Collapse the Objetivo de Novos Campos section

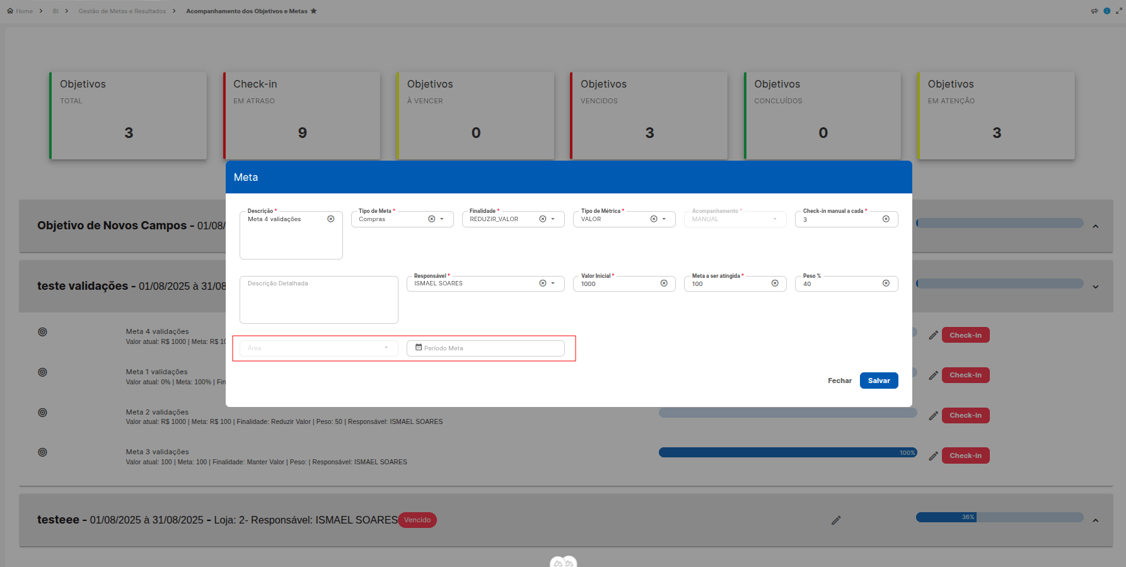coord(1096,226)
